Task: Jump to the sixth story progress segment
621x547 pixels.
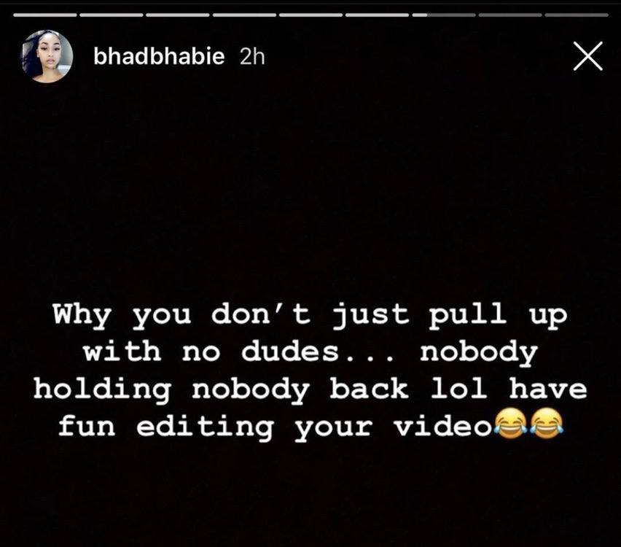Action: [378, 15]
